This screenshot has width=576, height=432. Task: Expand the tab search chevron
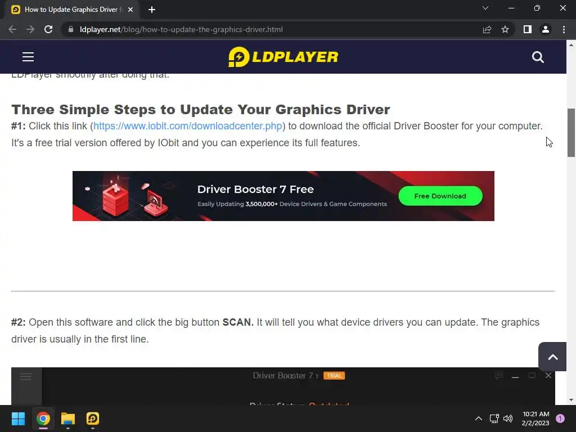click(x=485, y=8)
